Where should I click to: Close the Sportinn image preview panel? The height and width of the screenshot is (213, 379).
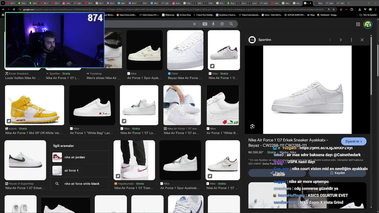362,40
